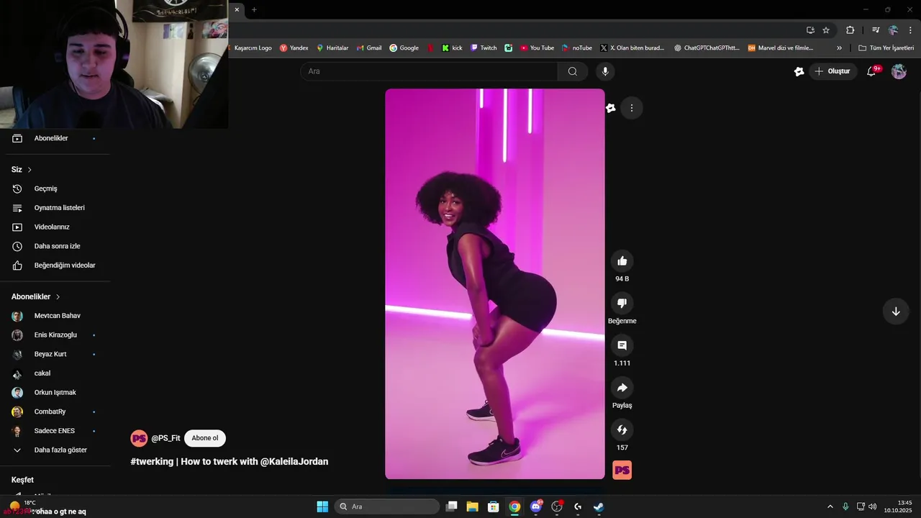The image size is (921, 518).
Task: Show more bookmarks with double chevron
Action: (839, 48)
